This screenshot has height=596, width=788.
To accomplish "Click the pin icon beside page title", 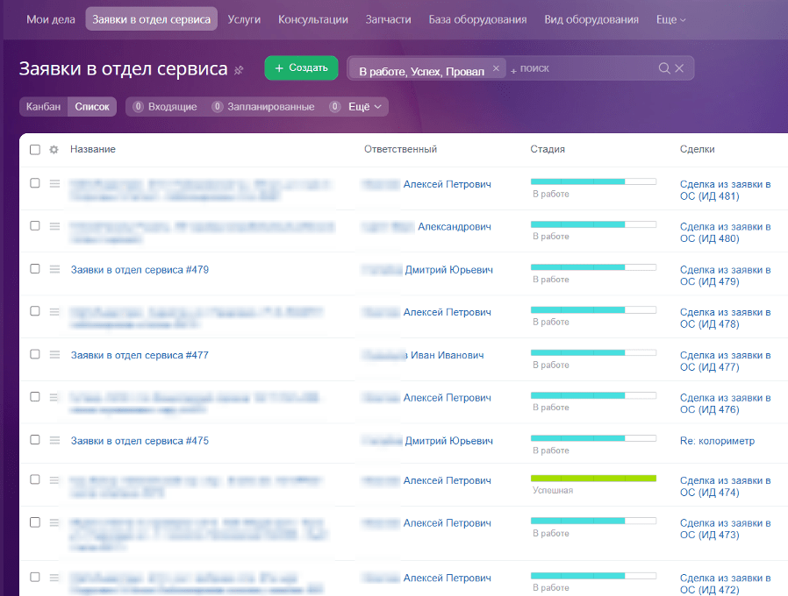I will click(239, 70).
